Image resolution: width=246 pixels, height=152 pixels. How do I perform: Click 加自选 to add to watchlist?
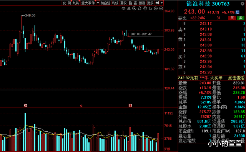click(105, 3)
